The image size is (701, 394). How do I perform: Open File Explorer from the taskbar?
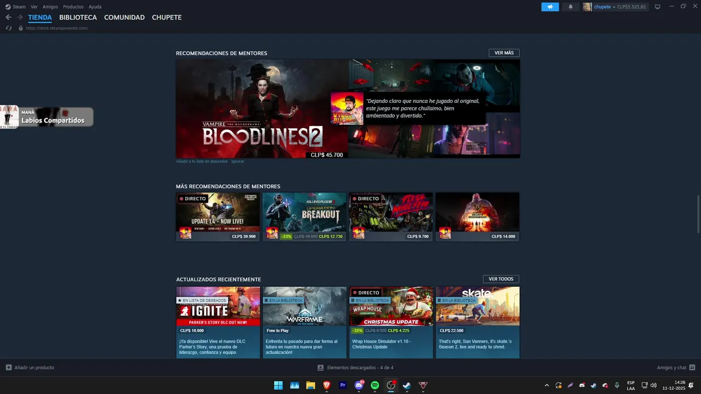tap(311, 385)
